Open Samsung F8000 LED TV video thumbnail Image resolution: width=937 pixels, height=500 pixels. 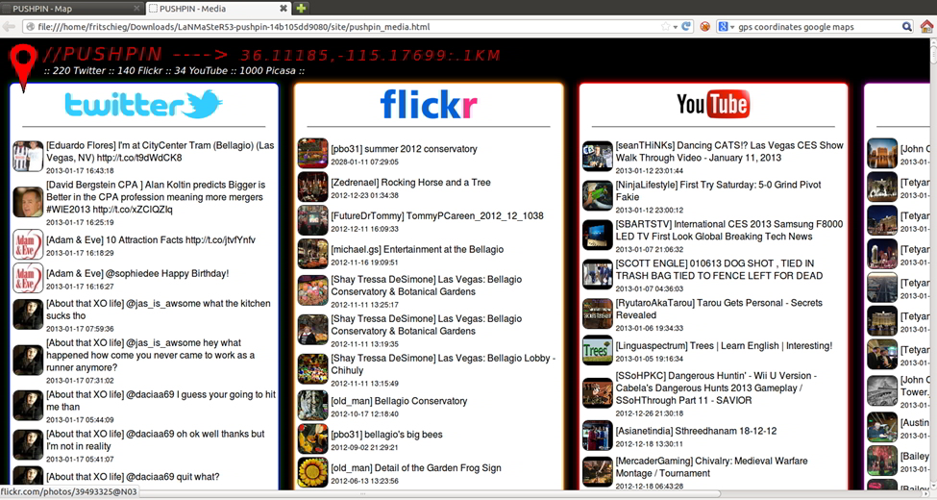pos(598,235)
